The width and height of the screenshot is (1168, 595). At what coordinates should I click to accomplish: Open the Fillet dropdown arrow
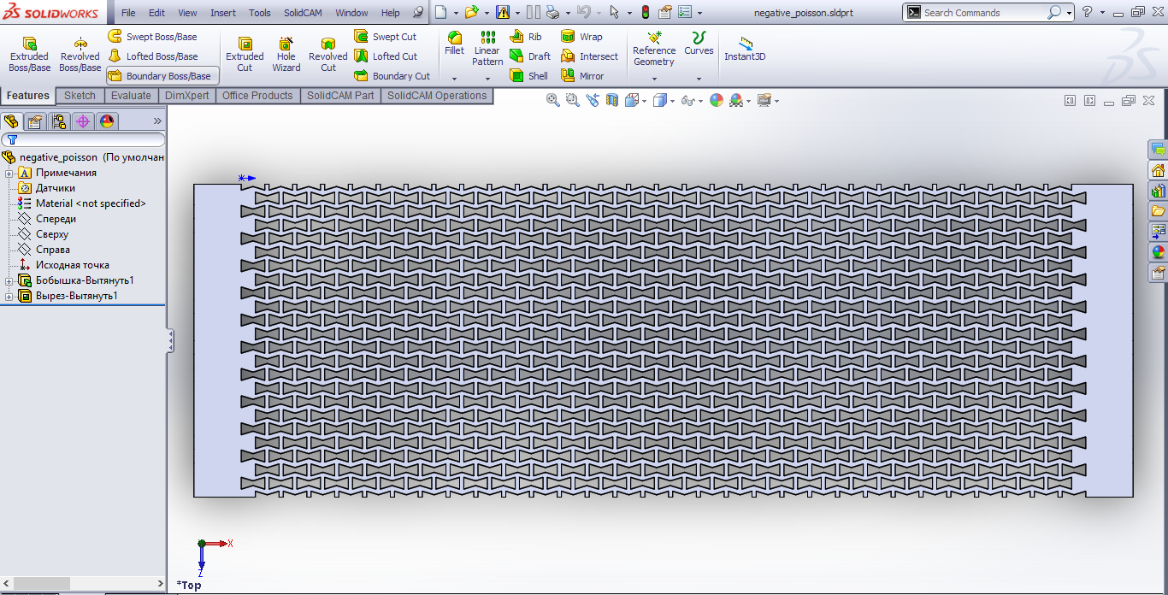(455, 79)
